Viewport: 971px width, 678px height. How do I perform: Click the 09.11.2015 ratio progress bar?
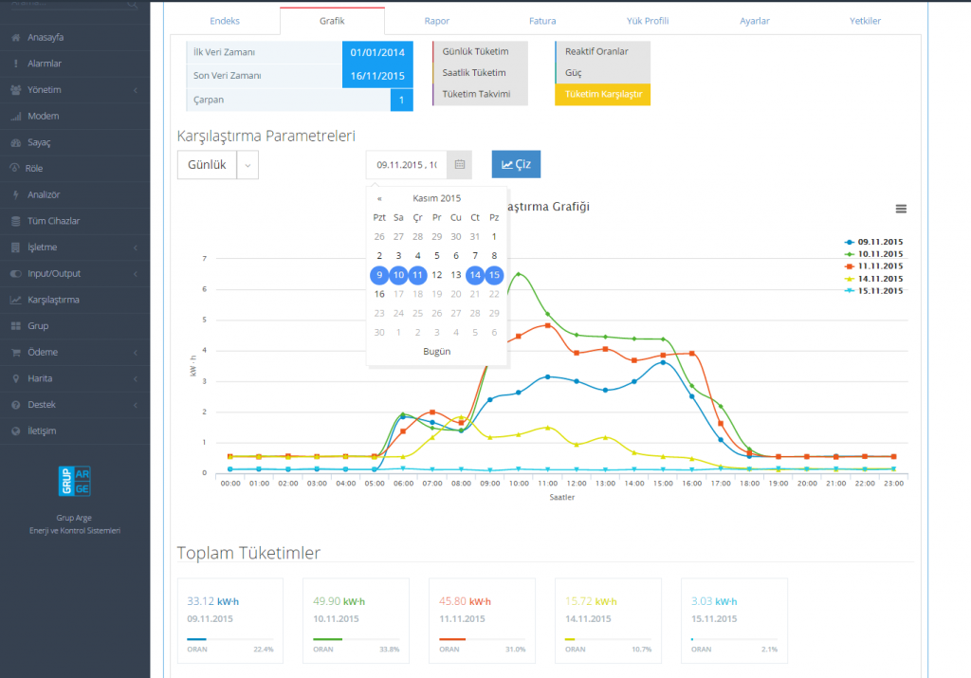tap(229, 640)
